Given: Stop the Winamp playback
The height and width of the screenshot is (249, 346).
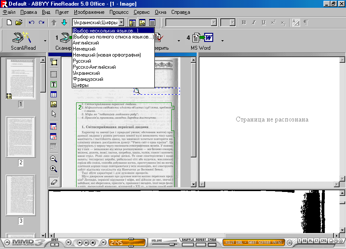Looking at the screenshot, I should pos(93,243).
